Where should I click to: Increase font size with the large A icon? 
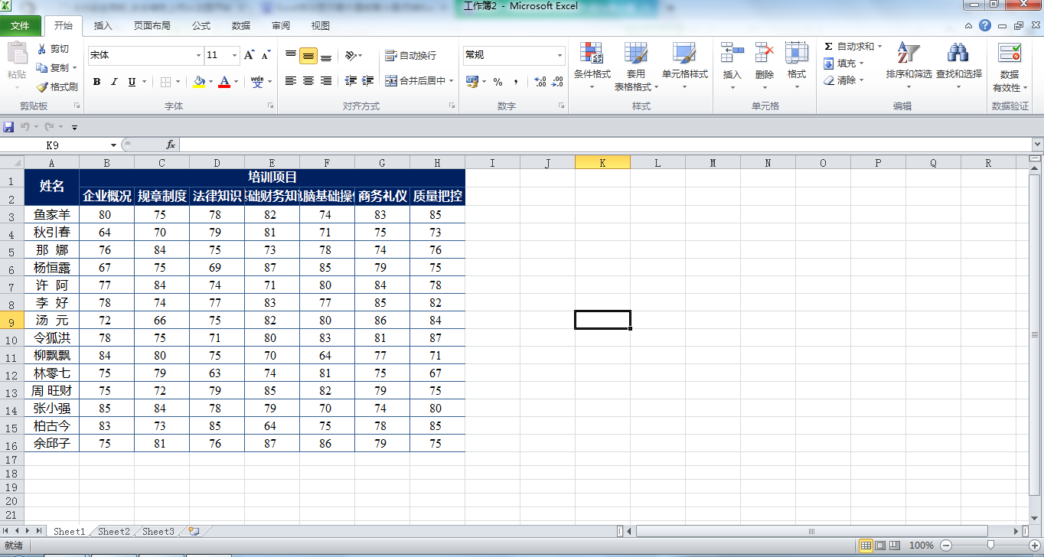coord(250,55)
